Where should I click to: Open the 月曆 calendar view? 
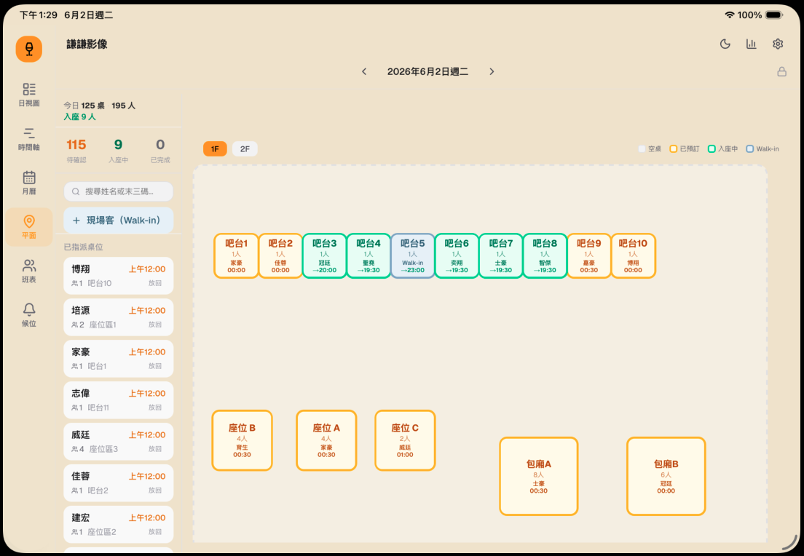pos(29,183)
